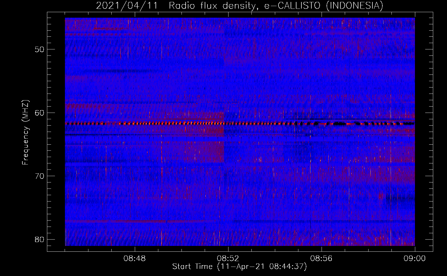Viewport: 447px width, 276px height.
Task: Click the 60 MHz frequency tick label
Action: pos(40,113)
